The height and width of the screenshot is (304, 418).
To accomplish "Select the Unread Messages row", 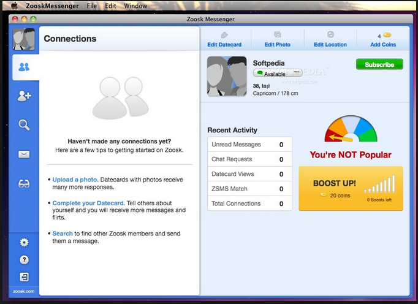I will pyautogui.click(x=250, y=145).
